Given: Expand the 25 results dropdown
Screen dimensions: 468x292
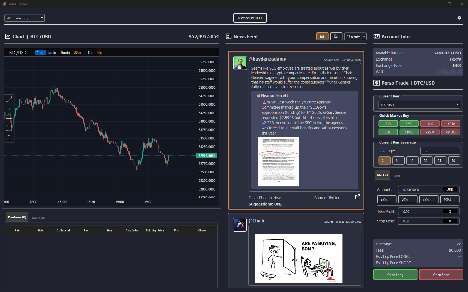Looking at the screenshot, I should point(355,37).
